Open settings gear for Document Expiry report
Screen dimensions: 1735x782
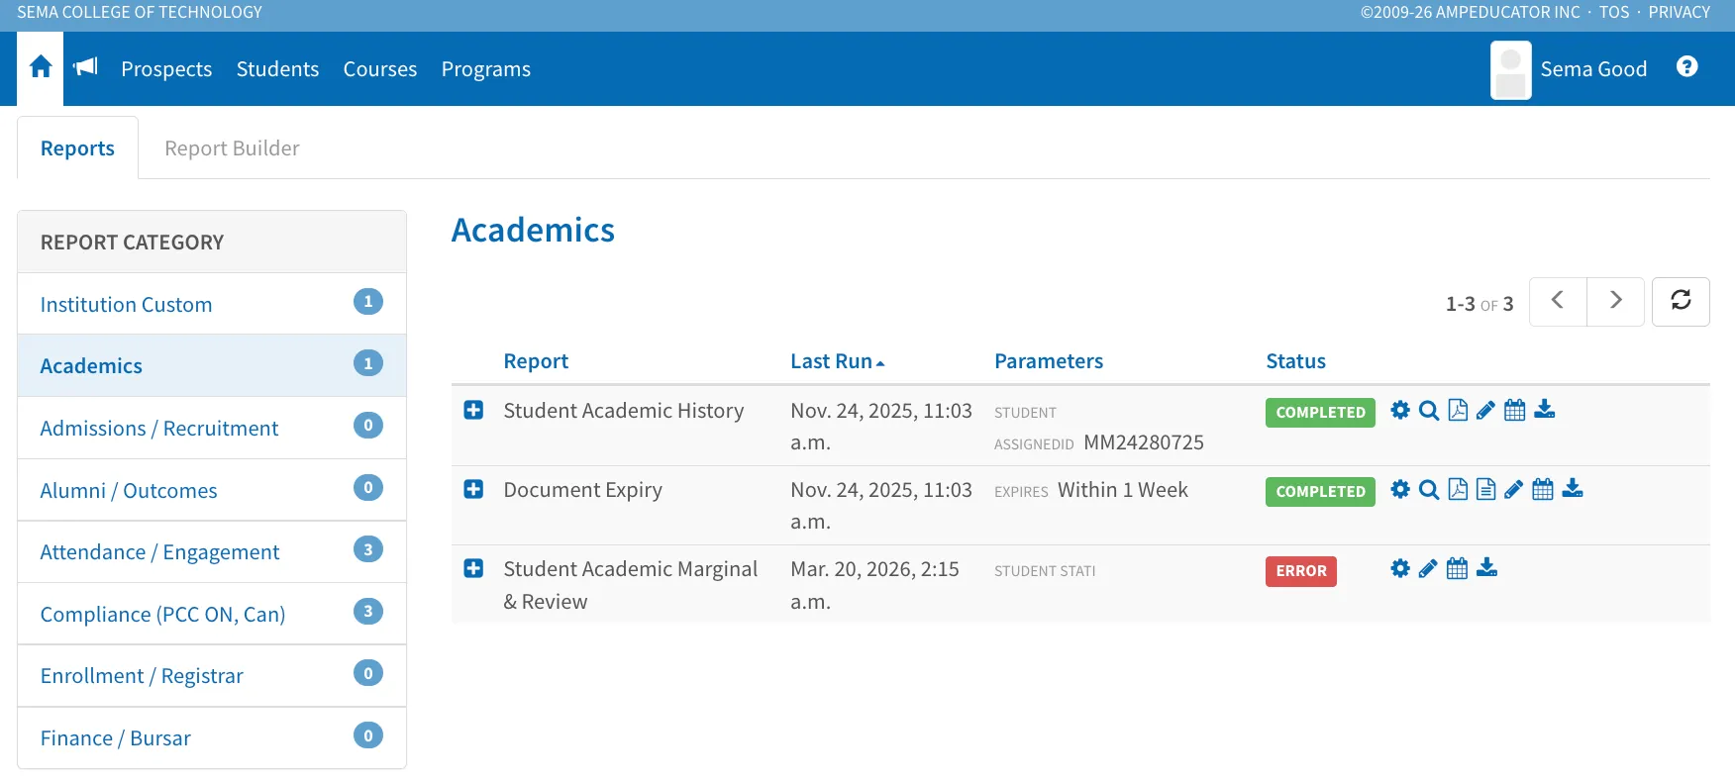coord(1399,489)
